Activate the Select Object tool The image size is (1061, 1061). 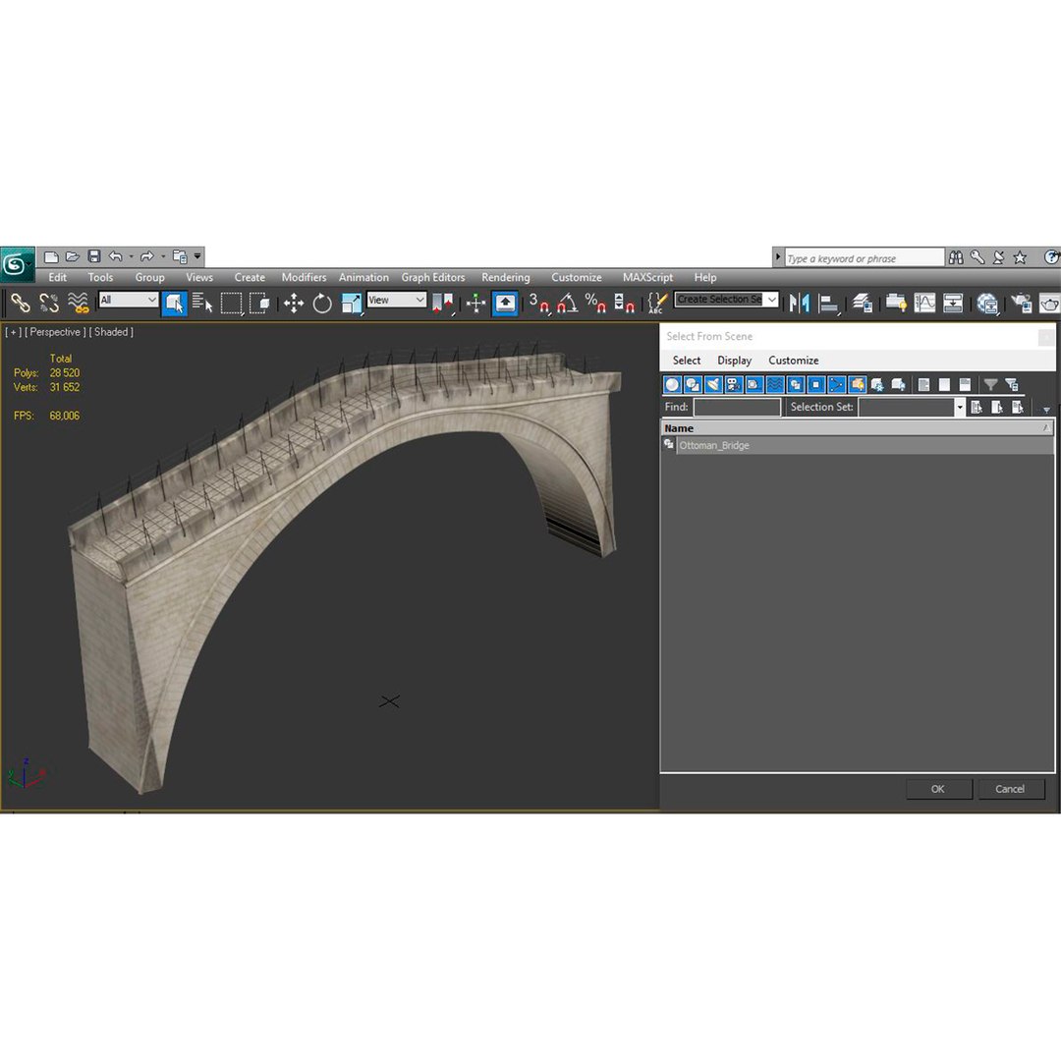click(x=175, y=304)
